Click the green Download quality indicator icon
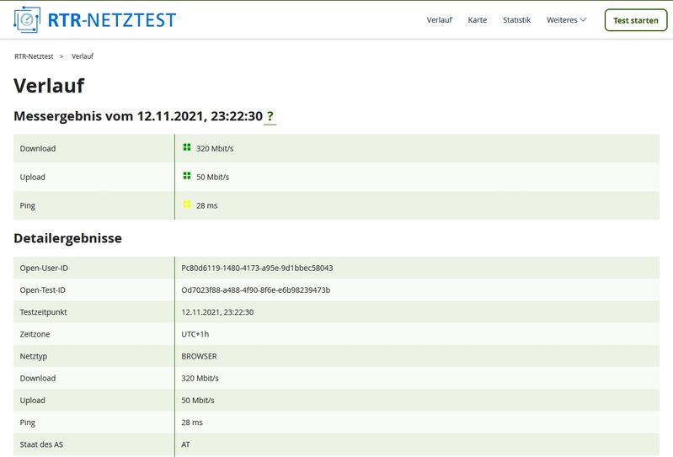The height and width of the screenshot is (457, 673). [x=187, y=147]
